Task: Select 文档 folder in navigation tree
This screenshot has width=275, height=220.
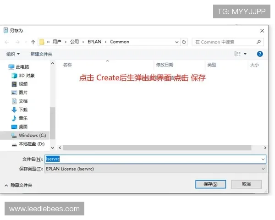Action: click(x=19, y=101)
